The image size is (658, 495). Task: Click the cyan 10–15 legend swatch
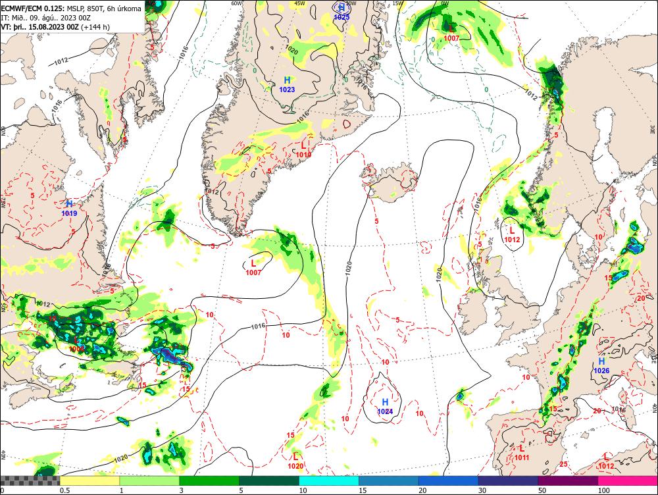pos(328,481)
